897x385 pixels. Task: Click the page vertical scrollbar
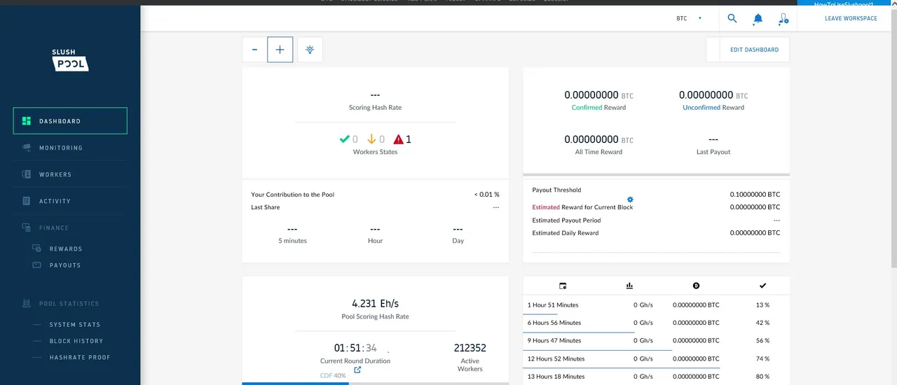[x=893, y=136]
